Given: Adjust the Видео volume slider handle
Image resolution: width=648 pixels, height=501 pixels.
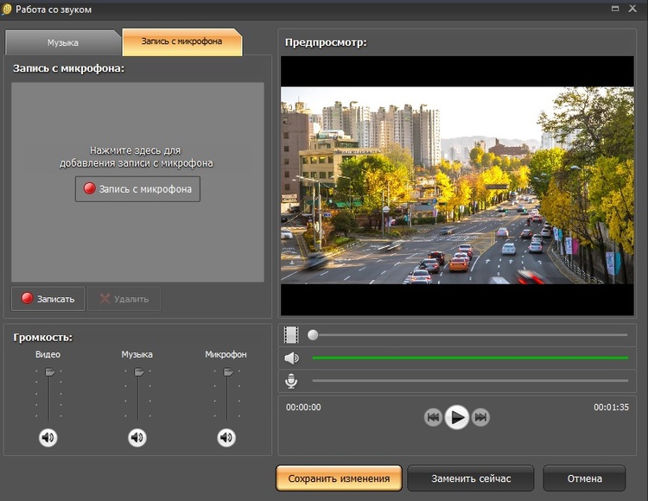Looking at the screenshot, I should point(49,371).
